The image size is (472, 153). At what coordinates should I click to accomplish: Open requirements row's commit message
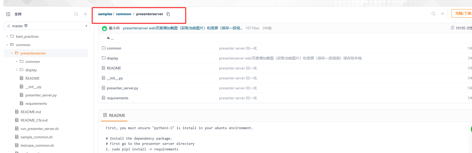click(238, 98)
